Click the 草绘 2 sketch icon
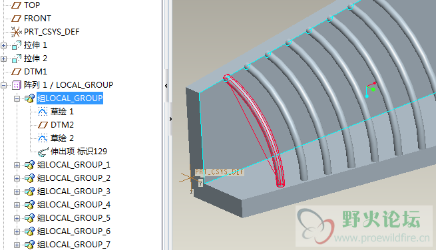Image resolution: width=436 pixels, height=250 pixels. [x=43, y=138]
